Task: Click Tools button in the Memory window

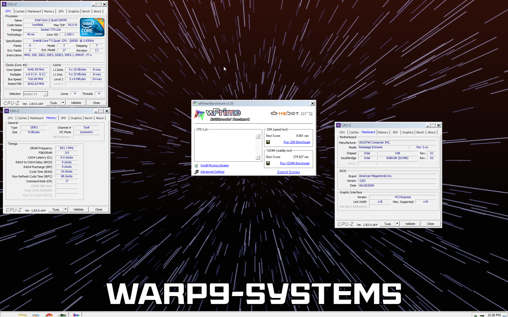Action: (56, 209)
